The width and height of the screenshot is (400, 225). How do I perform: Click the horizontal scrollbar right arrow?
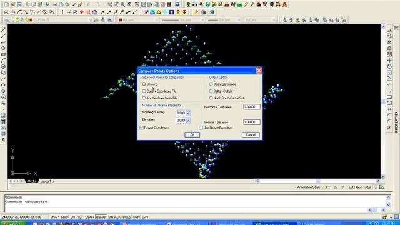(378, 181)
